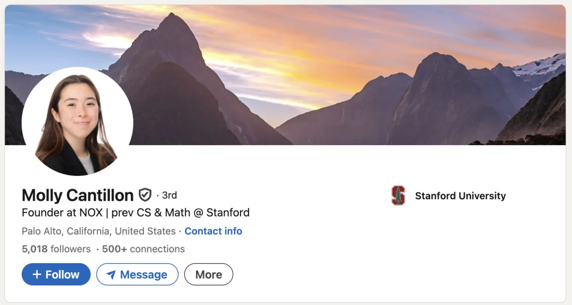Follow Molly Cantillon
Screen dimensions: 572x305
click(x=56, y=274)
